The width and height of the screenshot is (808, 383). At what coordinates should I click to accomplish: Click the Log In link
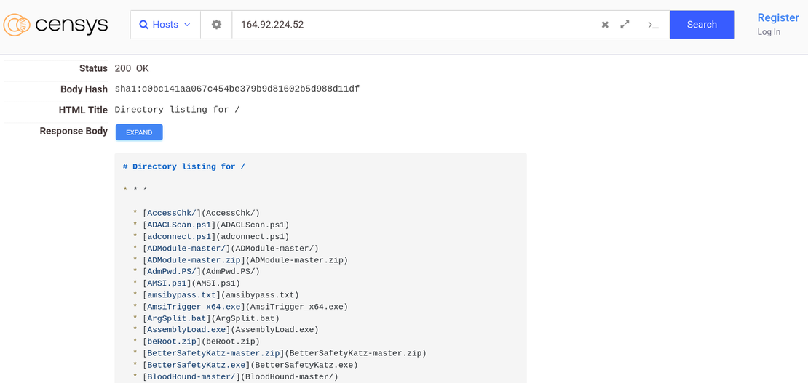(x=769, y=32)
